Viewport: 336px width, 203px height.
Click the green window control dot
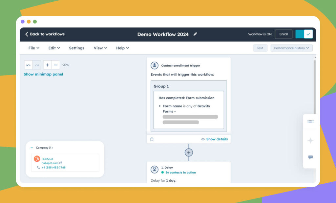pos(35,22)
